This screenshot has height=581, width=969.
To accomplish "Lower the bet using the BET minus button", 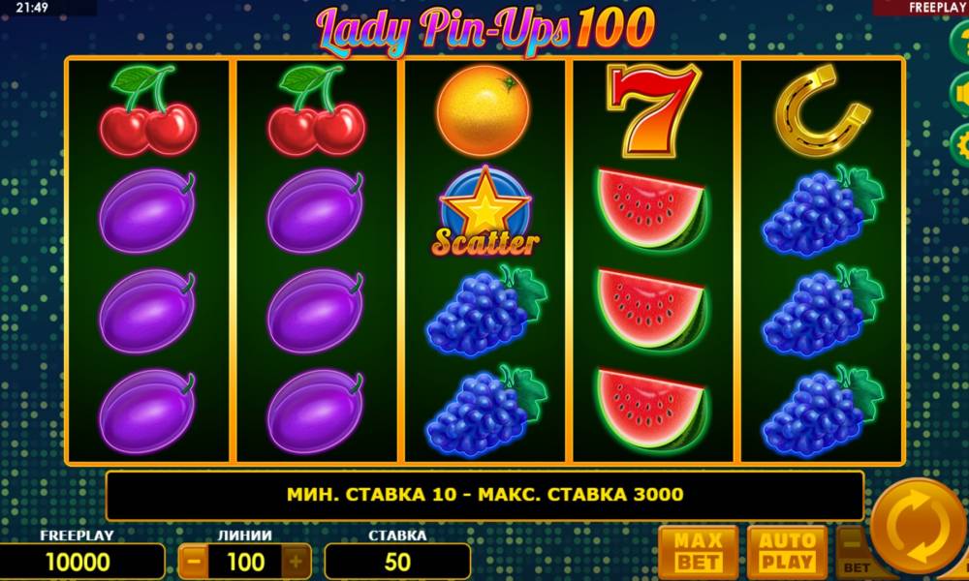I will pos(855,551).
